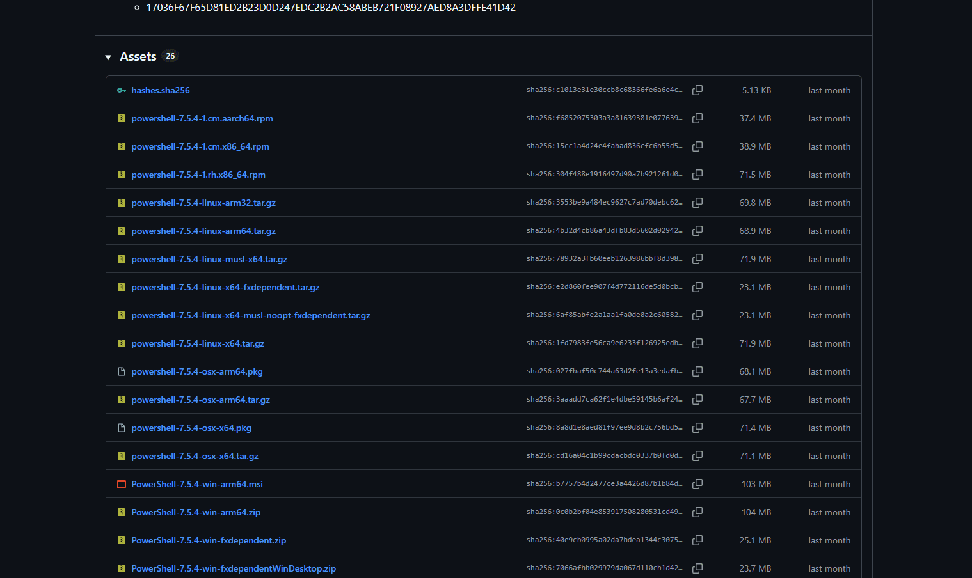Click the 26 assets count badge
This screenshot has height=578, width=972.
tap(170, 56)
